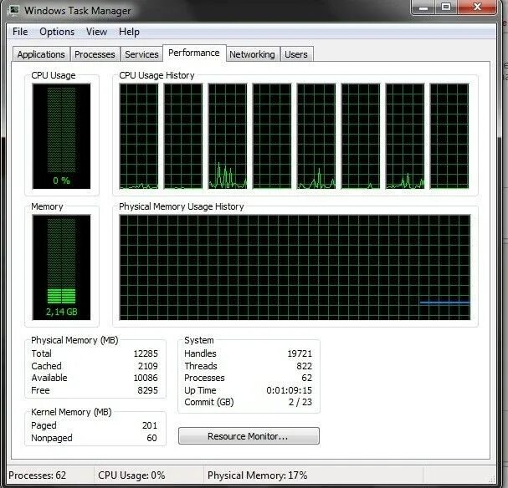Viewport: 508px width, 488px height.
Task: Switch to the Users tab
Action: [296, 54]
